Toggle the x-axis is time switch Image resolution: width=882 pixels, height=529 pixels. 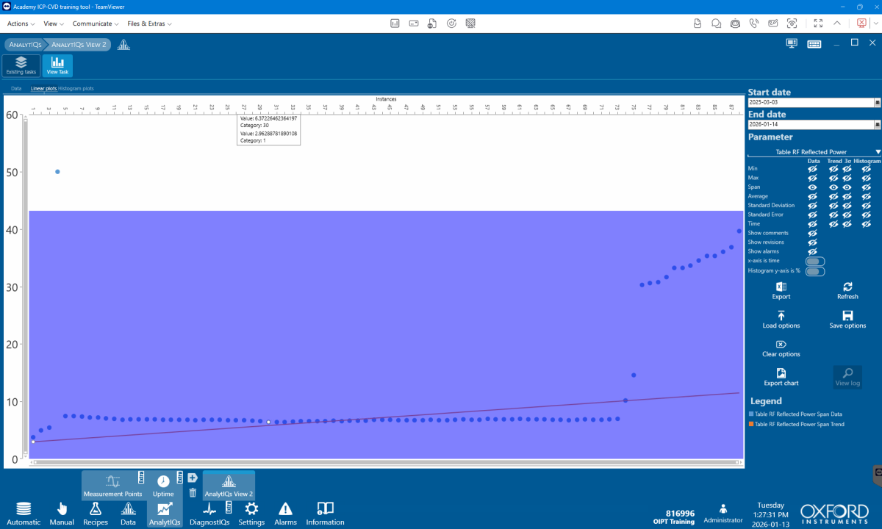coord(814,261)
